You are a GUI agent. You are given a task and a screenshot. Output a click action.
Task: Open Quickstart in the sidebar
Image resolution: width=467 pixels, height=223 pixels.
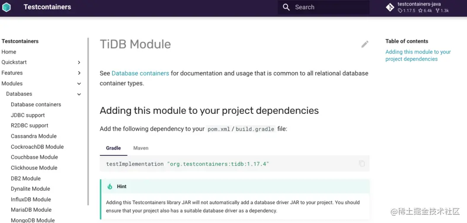[x=14, y=63]
